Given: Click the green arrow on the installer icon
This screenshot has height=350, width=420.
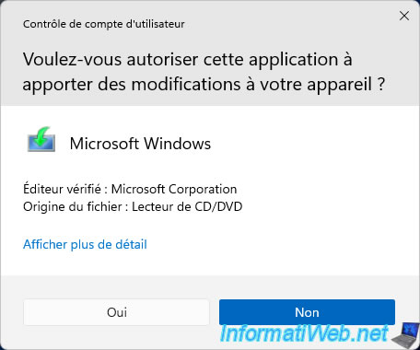Looking at the screenshot, I should (x=41, y=135).
